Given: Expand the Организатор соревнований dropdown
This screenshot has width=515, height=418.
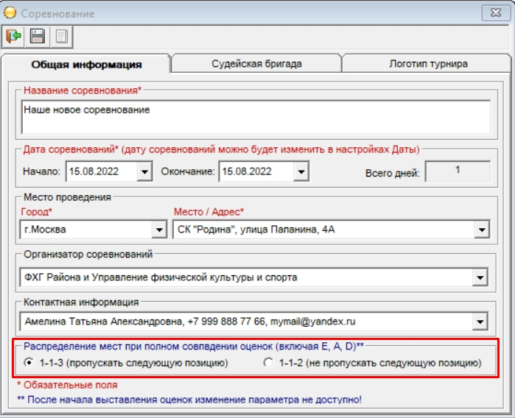Looking at the screenshot, I should (481, 277).
